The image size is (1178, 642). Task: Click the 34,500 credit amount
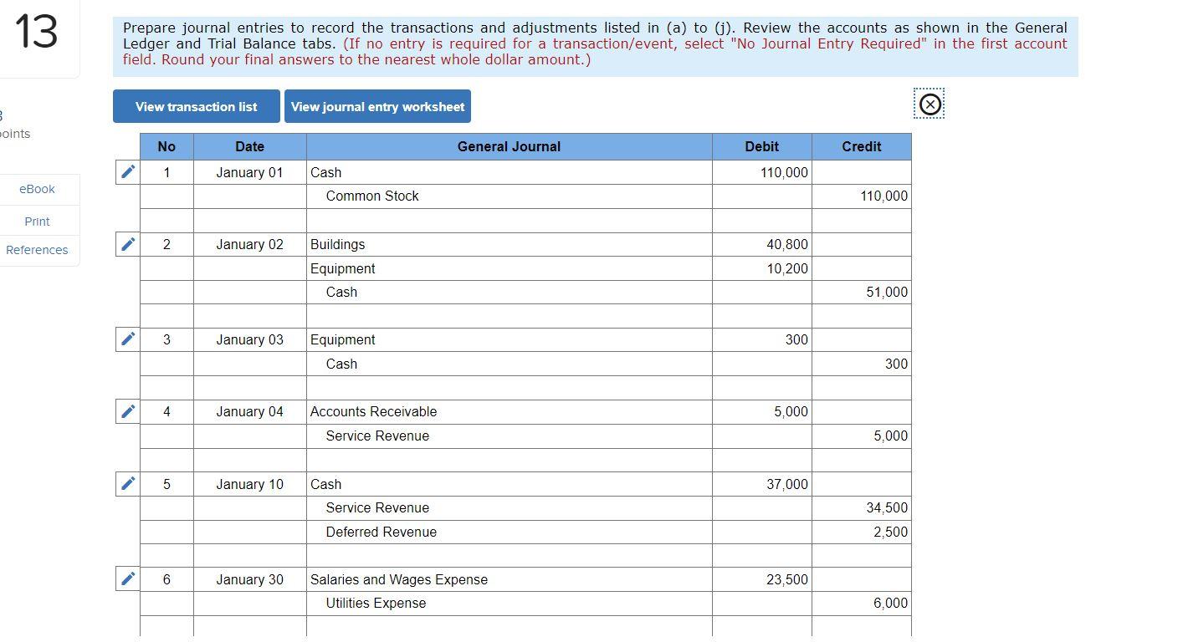862,507
